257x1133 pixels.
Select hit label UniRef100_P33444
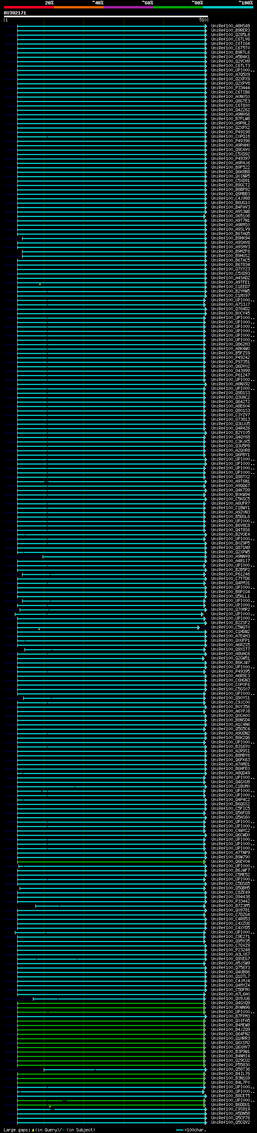point(230,88)
